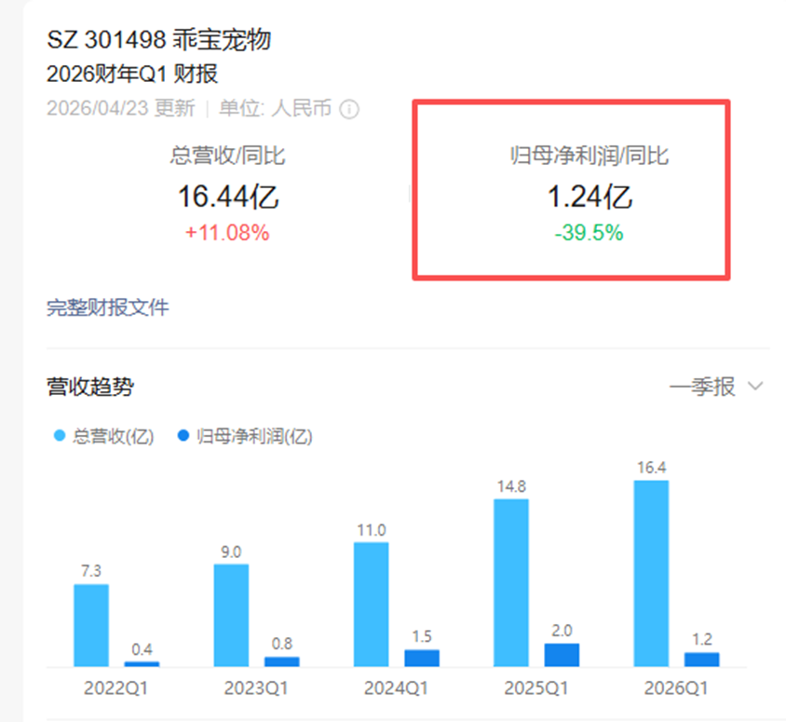Image resolution: width=786 pixels, height=722 pixels.
Task: Click the 2026Q1 revenue bar labeled 16.4
Action: (x=651, y=574)
